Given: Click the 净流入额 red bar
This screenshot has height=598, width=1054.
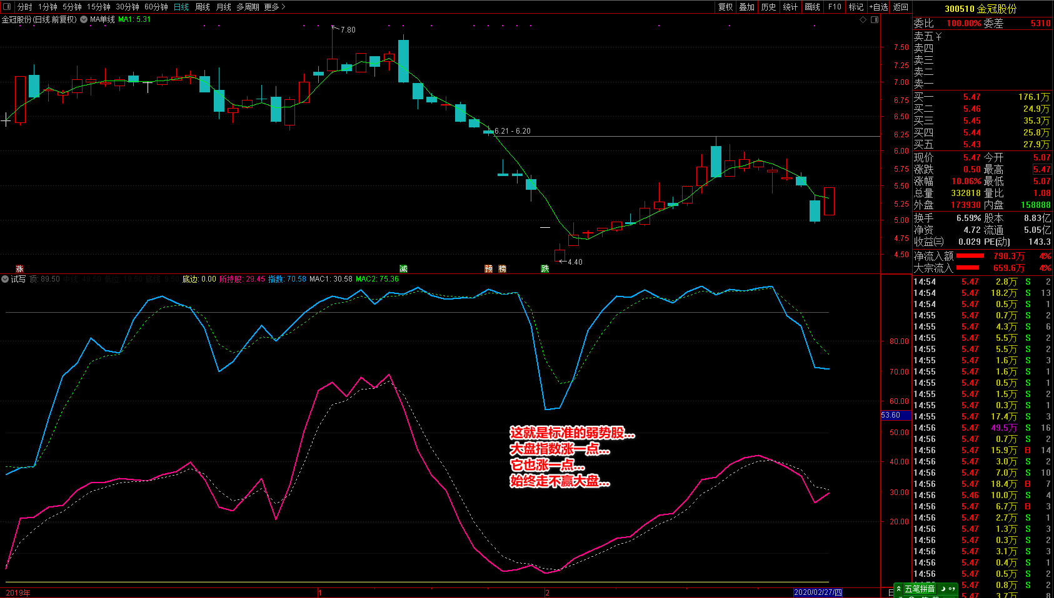Looking at the screenshot, I should pos(970,256).
